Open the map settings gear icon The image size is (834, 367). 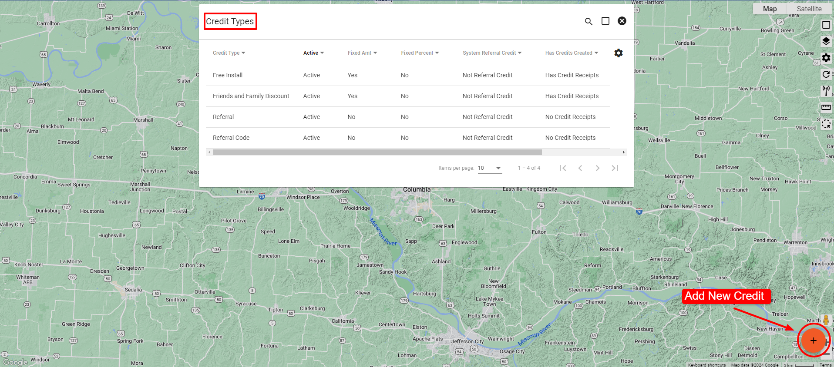[826, 58]
